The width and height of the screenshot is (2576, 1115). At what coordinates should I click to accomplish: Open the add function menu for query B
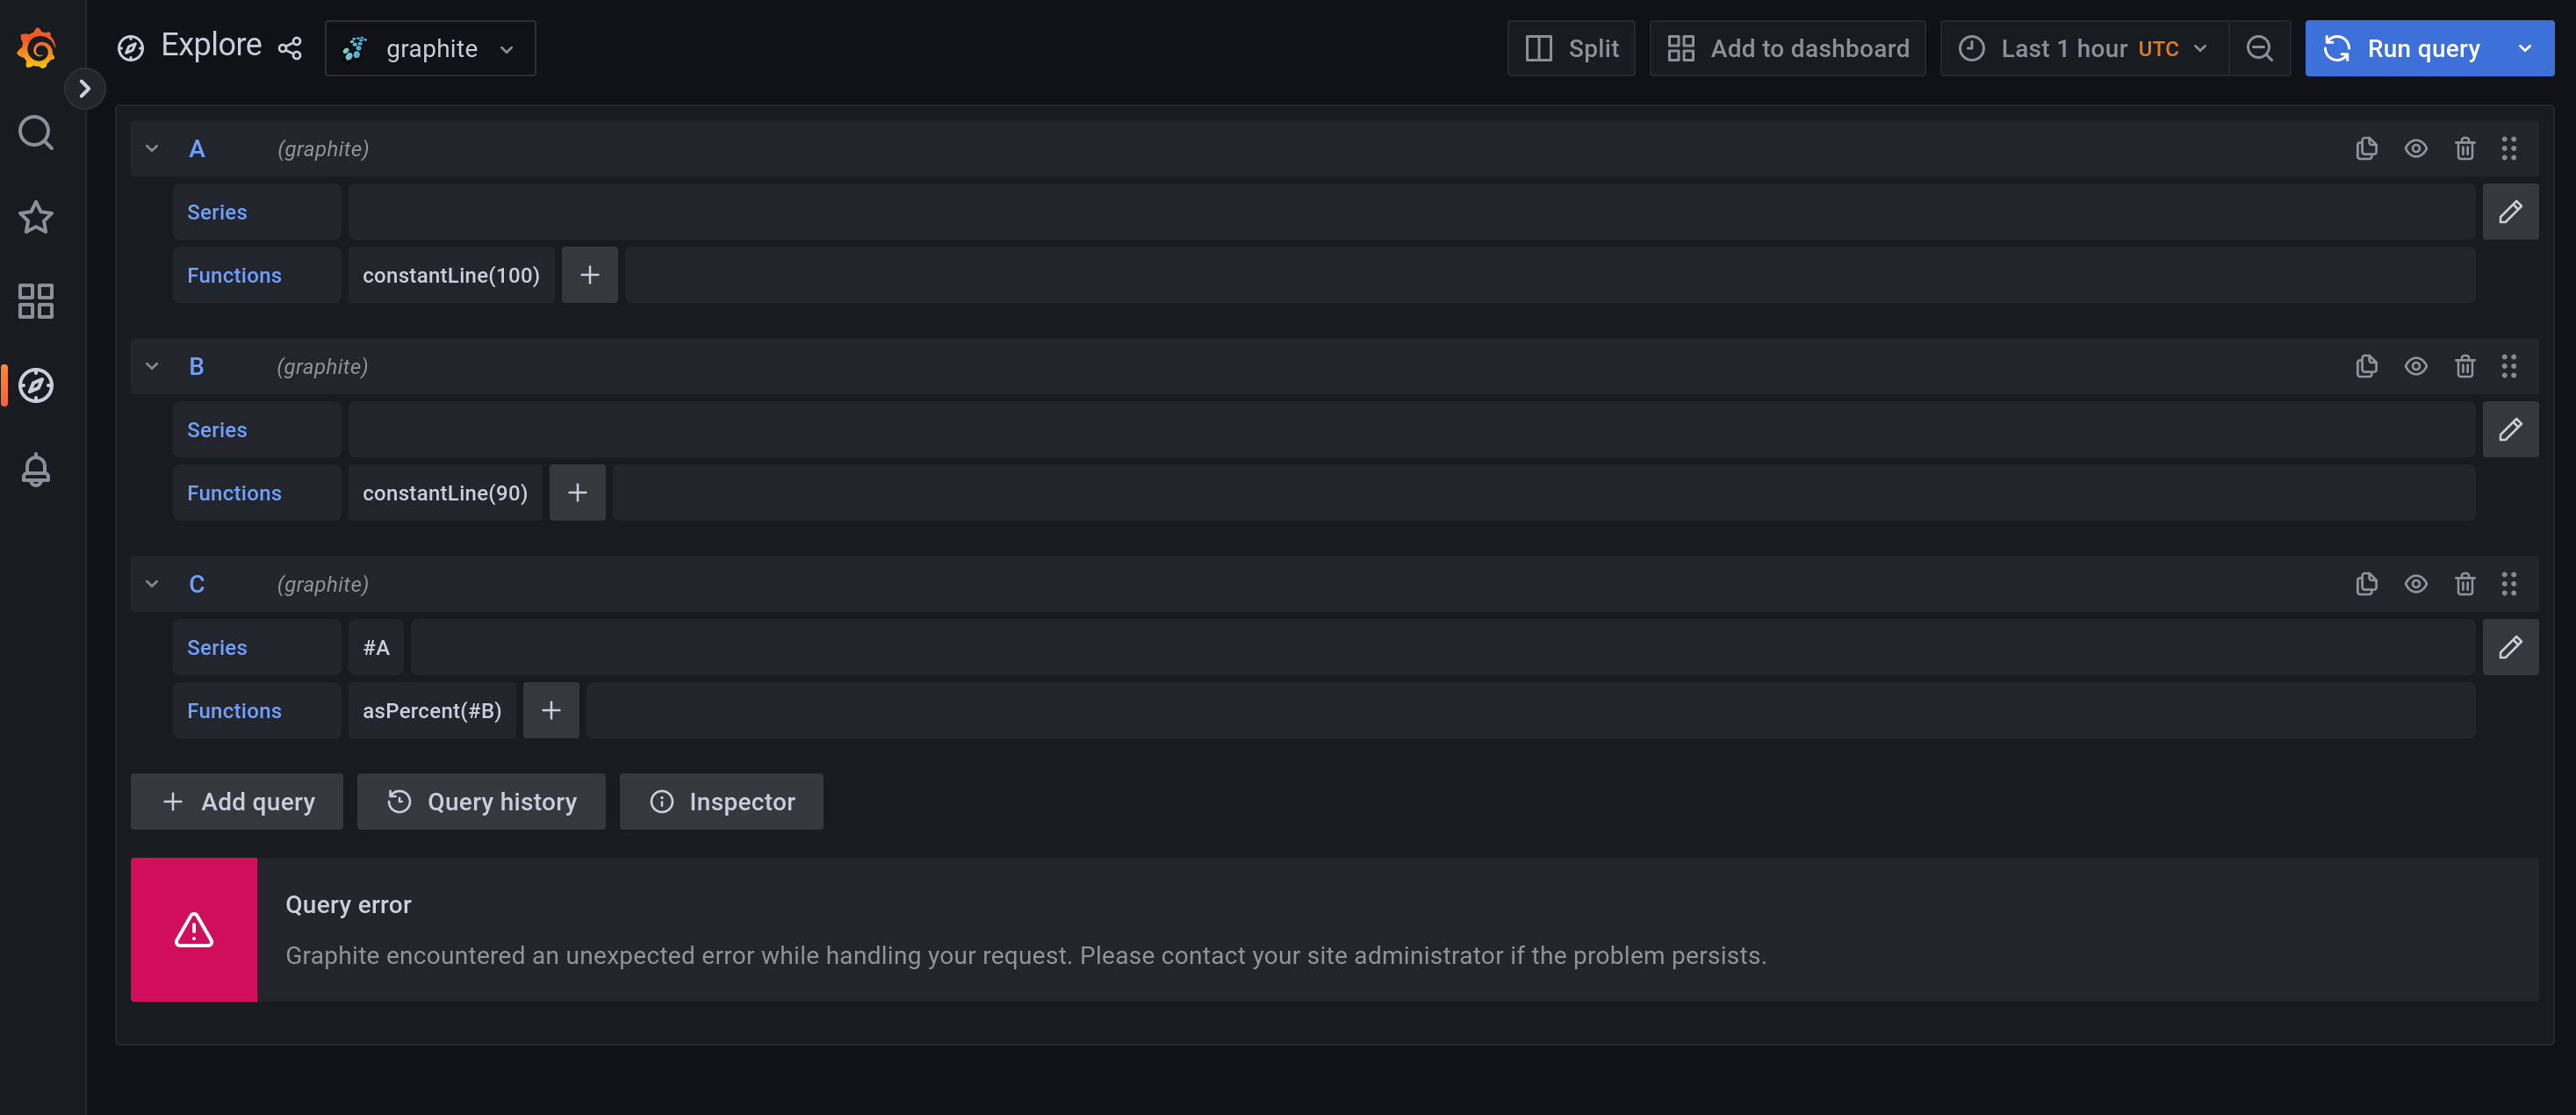pyautogui.click(x=577, y=492)
